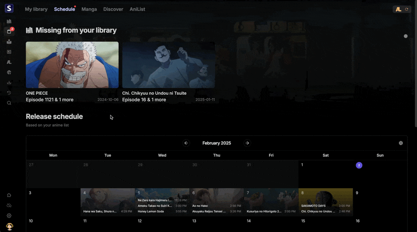Click the February 3 calendar cell
Image resolution: width=417 pixels, height=232 pixels.
click(x=53, y=202)
